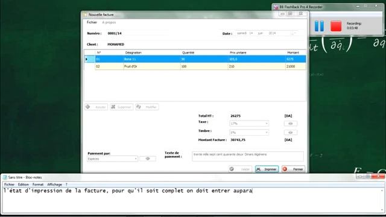Open the Format menu in Bloc-notes
This screenshot has height=217, width=386.
(x=38, y=184)
